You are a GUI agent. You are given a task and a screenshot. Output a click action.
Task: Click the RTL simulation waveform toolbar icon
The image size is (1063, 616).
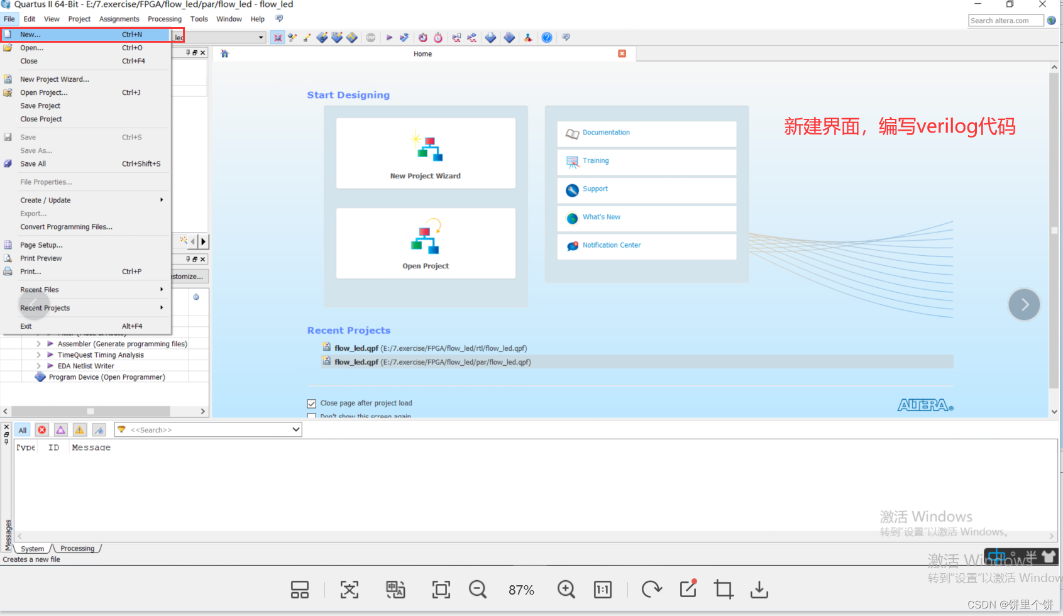456,38
